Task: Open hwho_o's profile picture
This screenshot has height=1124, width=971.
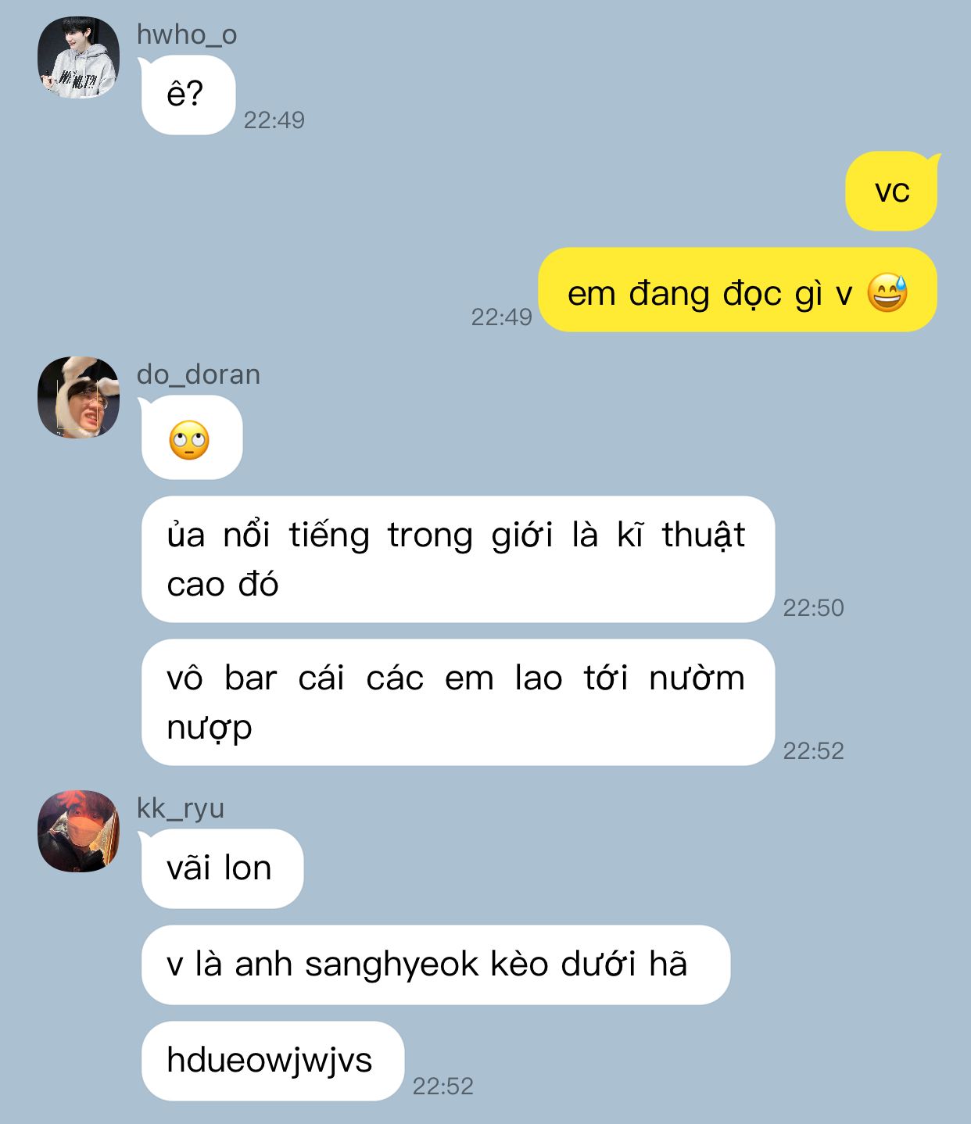Action: (78, 58)
